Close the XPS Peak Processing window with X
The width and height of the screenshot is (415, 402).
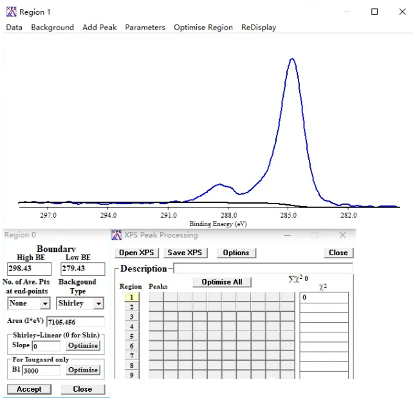pyautogui.click(x=342, y=235)
